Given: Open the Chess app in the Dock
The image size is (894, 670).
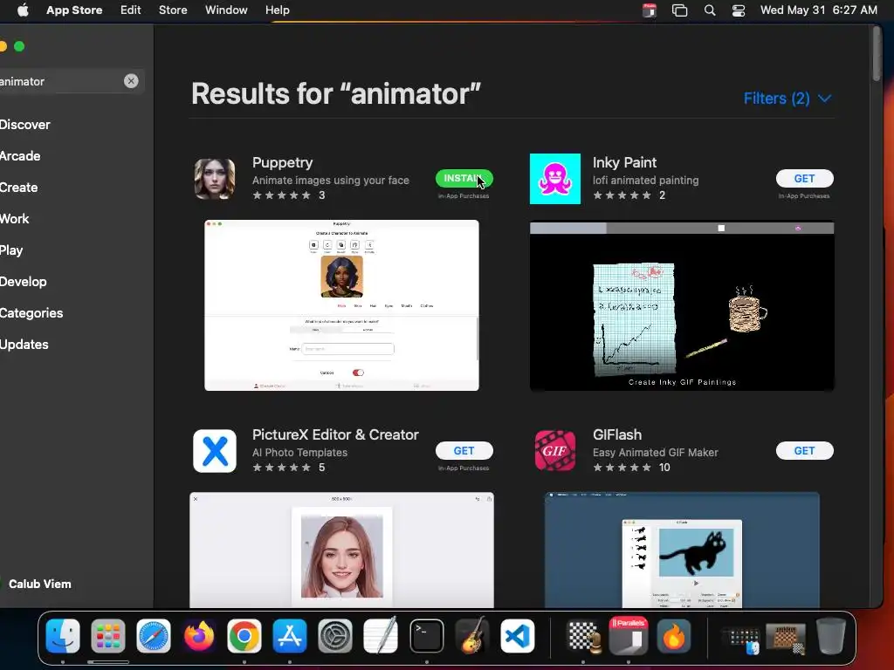Looking at the screenshot, I should point(583,636).
